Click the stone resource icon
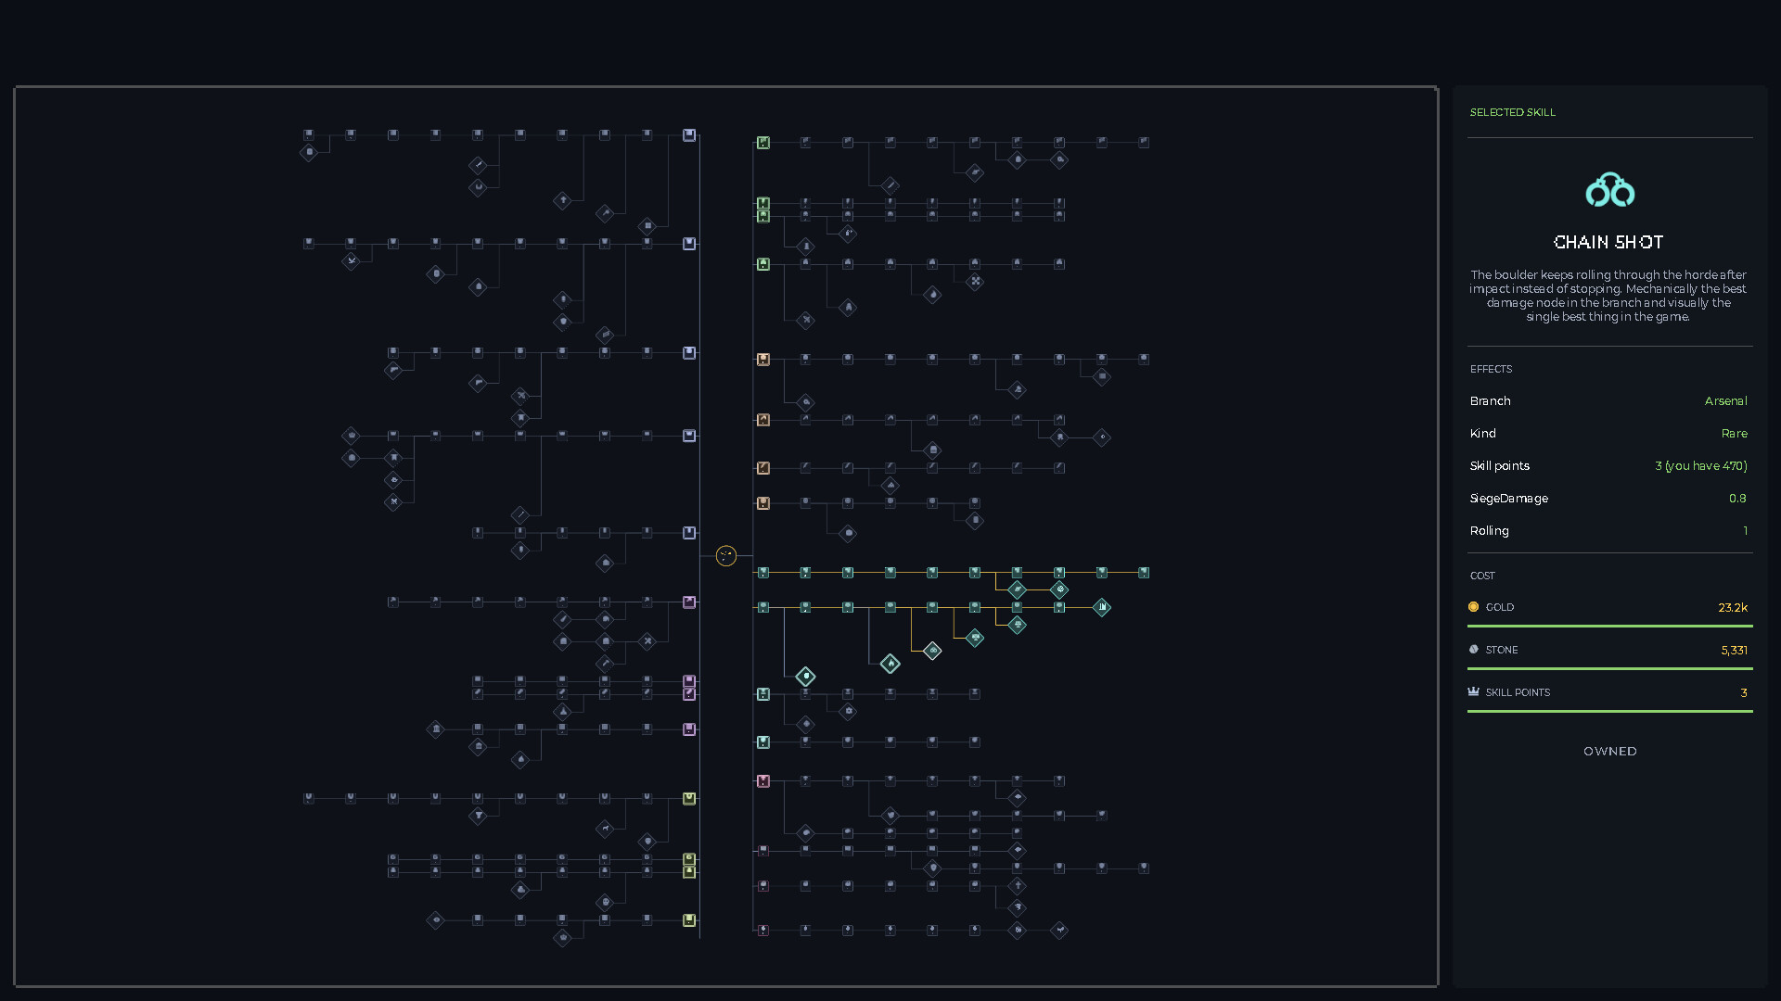This screenshot has height=1001, width=1781. coord(1473,650)
